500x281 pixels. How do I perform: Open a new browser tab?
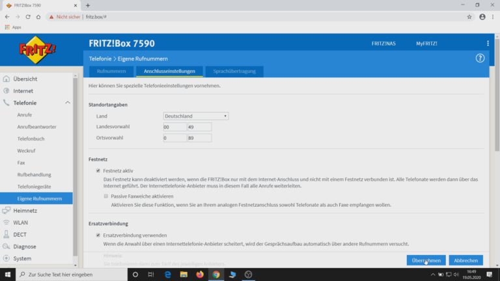point(88,5)
